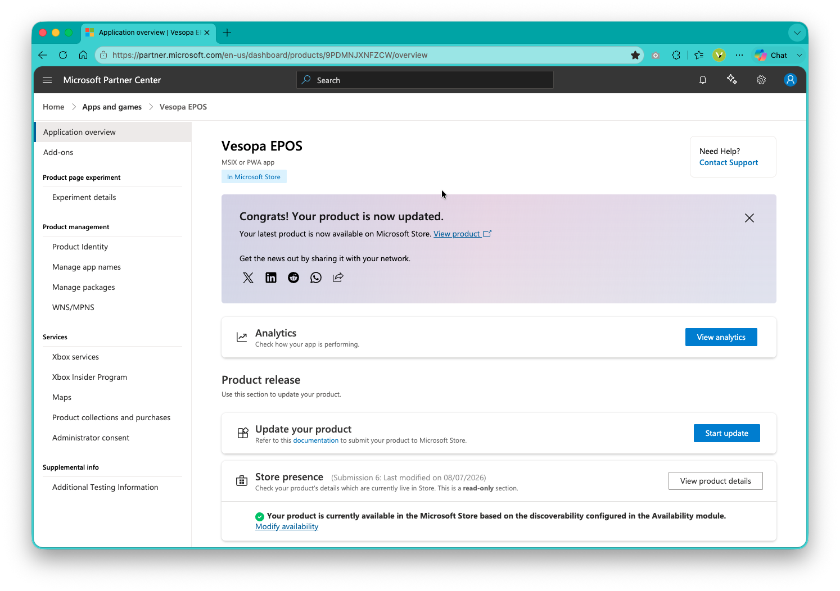840x591 pixels.
Task: Open Product collections and purchases
Action: click(x=111, y=417)
